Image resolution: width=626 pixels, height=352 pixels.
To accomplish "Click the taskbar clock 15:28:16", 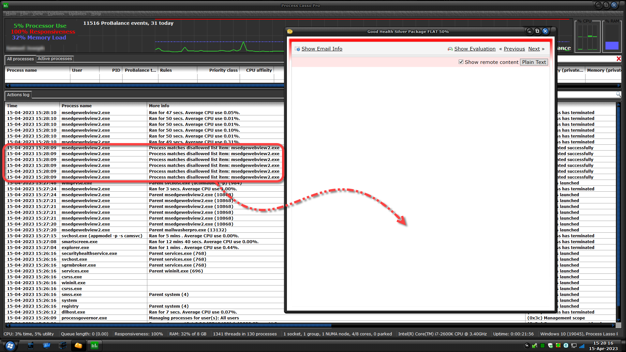I will (603, 343).
